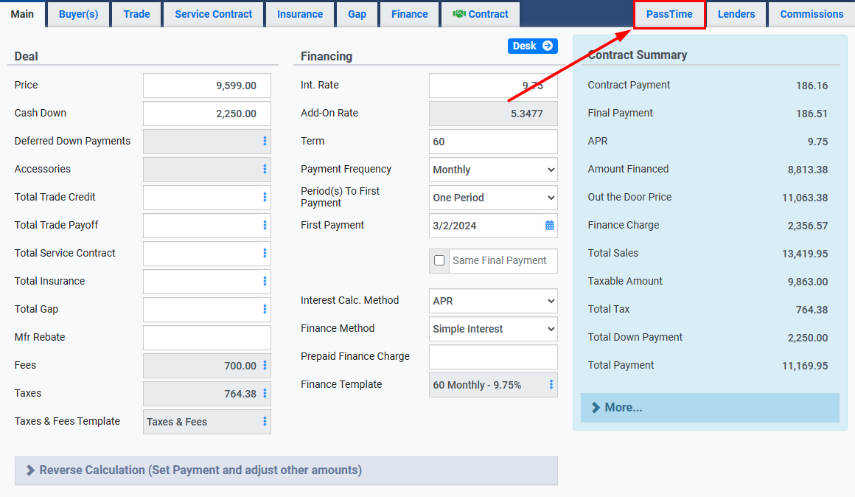Click the Fees three-dot icon

click(x=265, y=366)
